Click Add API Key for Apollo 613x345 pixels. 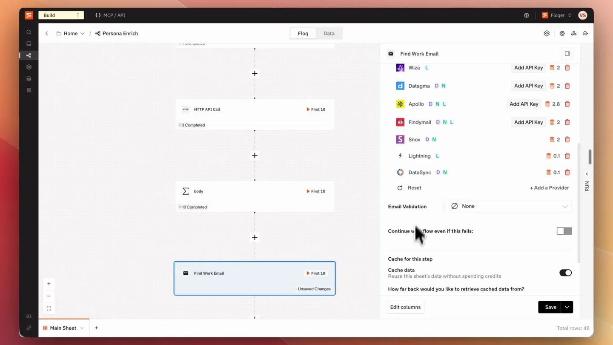[x=524, y=104]
